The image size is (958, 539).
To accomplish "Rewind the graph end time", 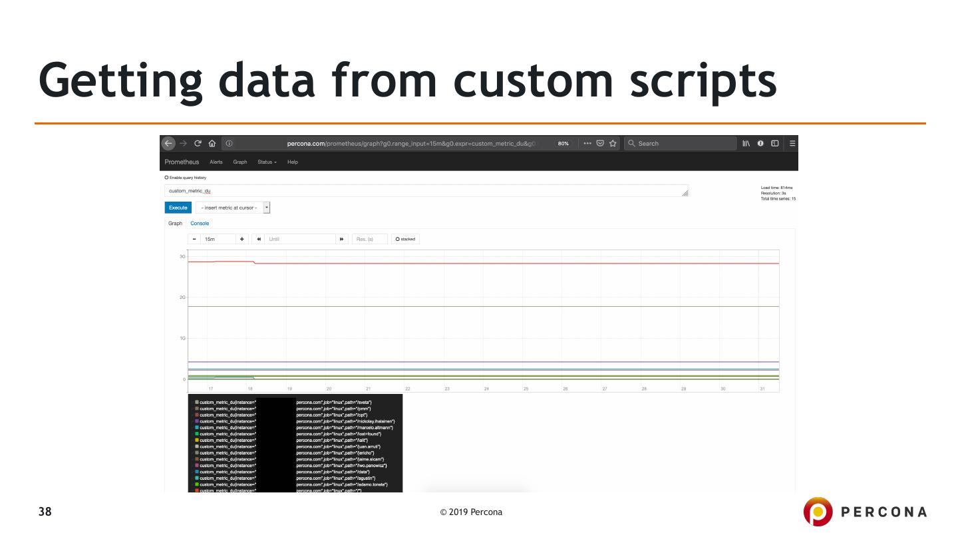I will click(x=258, y=239).
